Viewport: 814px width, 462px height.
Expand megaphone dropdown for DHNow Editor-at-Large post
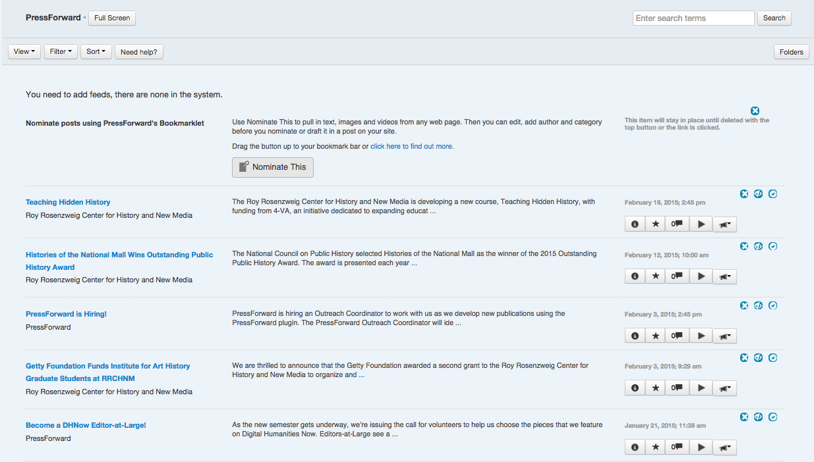point(724,447)
